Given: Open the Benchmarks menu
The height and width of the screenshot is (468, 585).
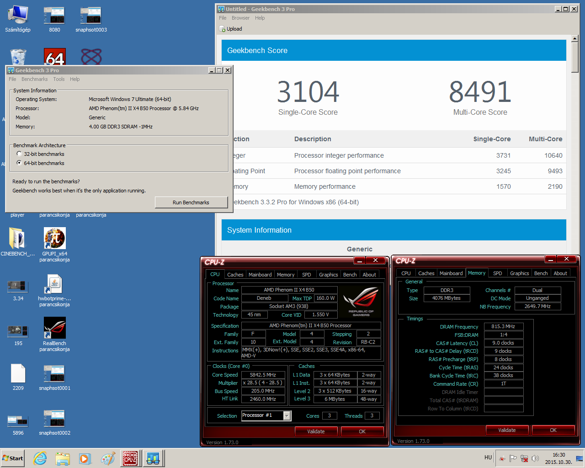Looking at the screenshot, I should click(x=35, y=79).
